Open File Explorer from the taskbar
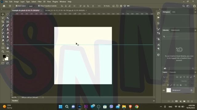This screenshot has height=110, width=197. coord(124,107)
